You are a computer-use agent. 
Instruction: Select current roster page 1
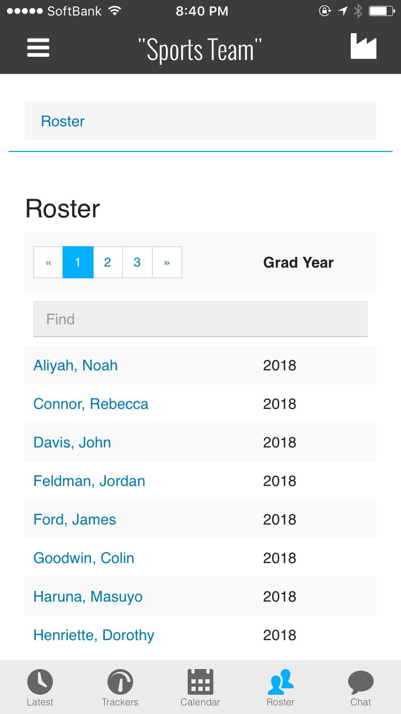click(78, 262)
